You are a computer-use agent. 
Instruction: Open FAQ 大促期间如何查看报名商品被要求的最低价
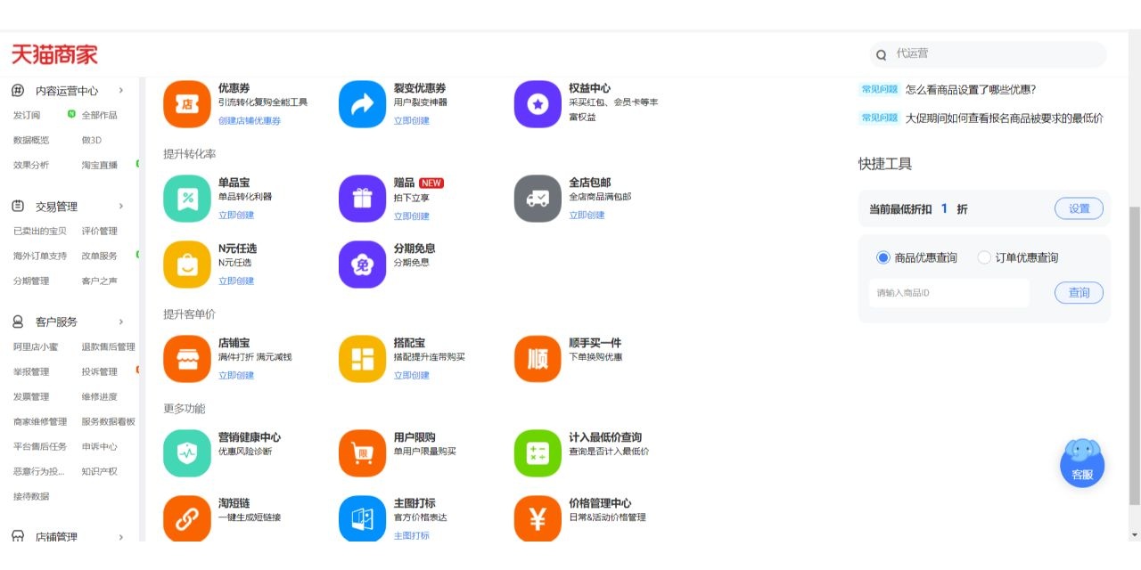tap(1005, 118)
